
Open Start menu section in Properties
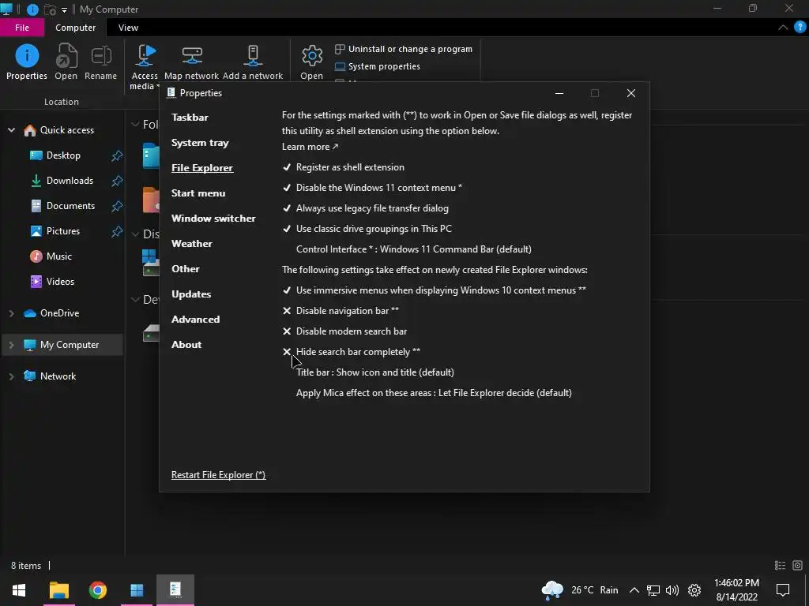click(198, 193)
